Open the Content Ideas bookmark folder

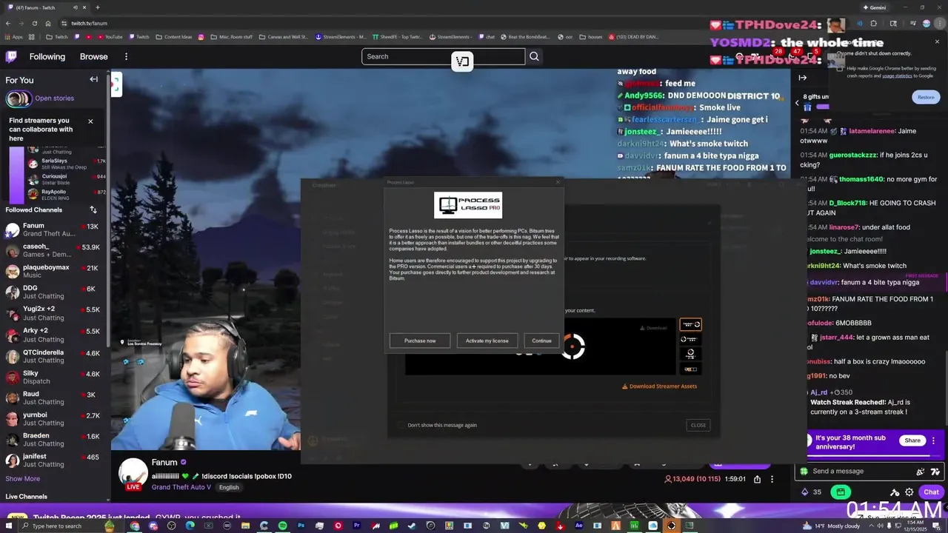click(x=174, y=36)
